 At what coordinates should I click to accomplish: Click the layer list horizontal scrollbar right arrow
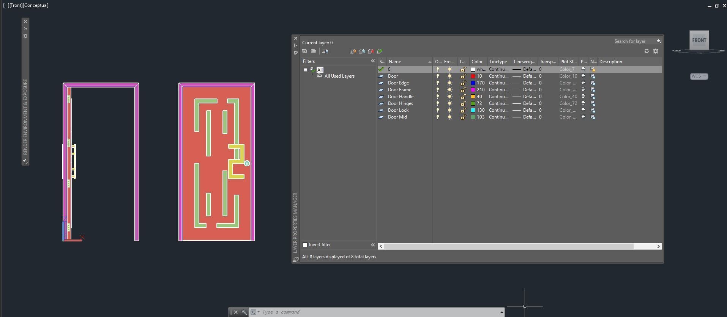pos(659,246)
